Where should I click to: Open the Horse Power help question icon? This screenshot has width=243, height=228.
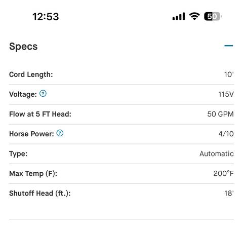(x=60, y=133)
